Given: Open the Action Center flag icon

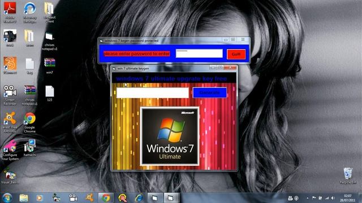Looking at the screenshot, I should click(314, 198).
